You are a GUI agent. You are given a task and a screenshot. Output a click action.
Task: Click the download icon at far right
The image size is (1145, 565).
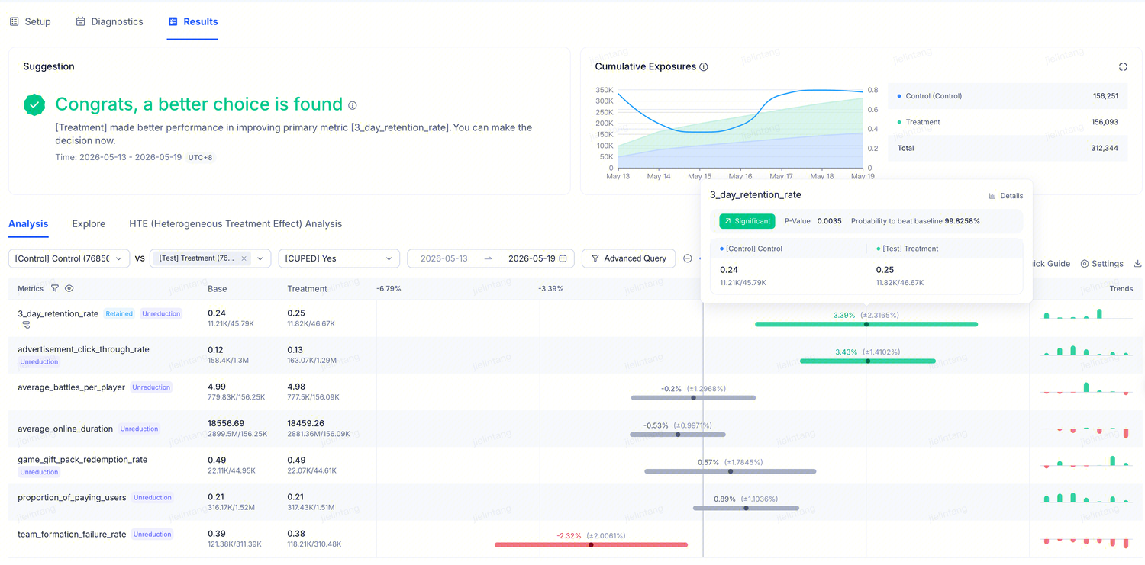pos(1137,264)
